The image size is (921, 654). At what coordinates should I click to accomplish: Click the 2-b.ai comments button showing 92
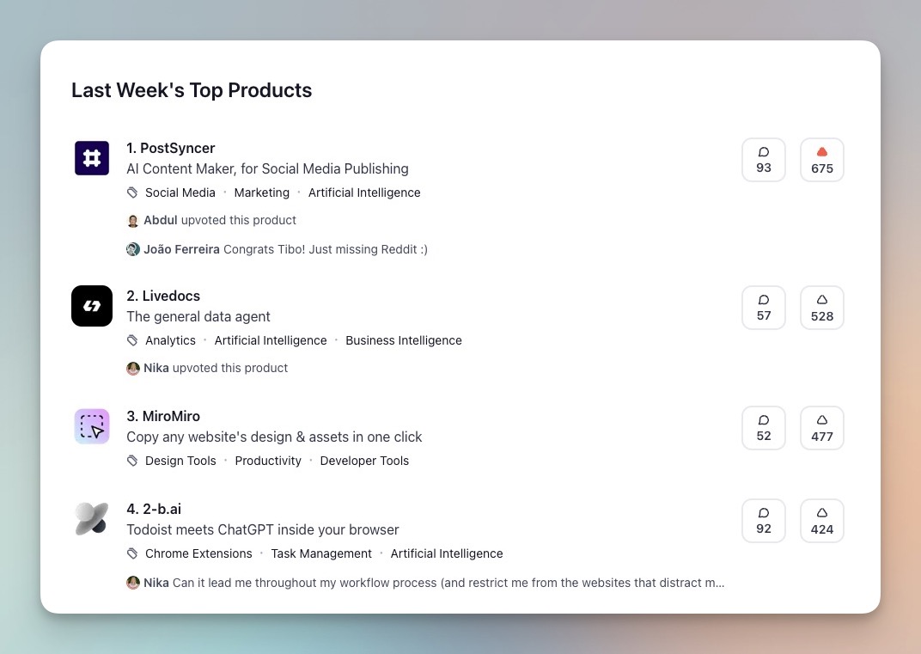pos(764,521)
